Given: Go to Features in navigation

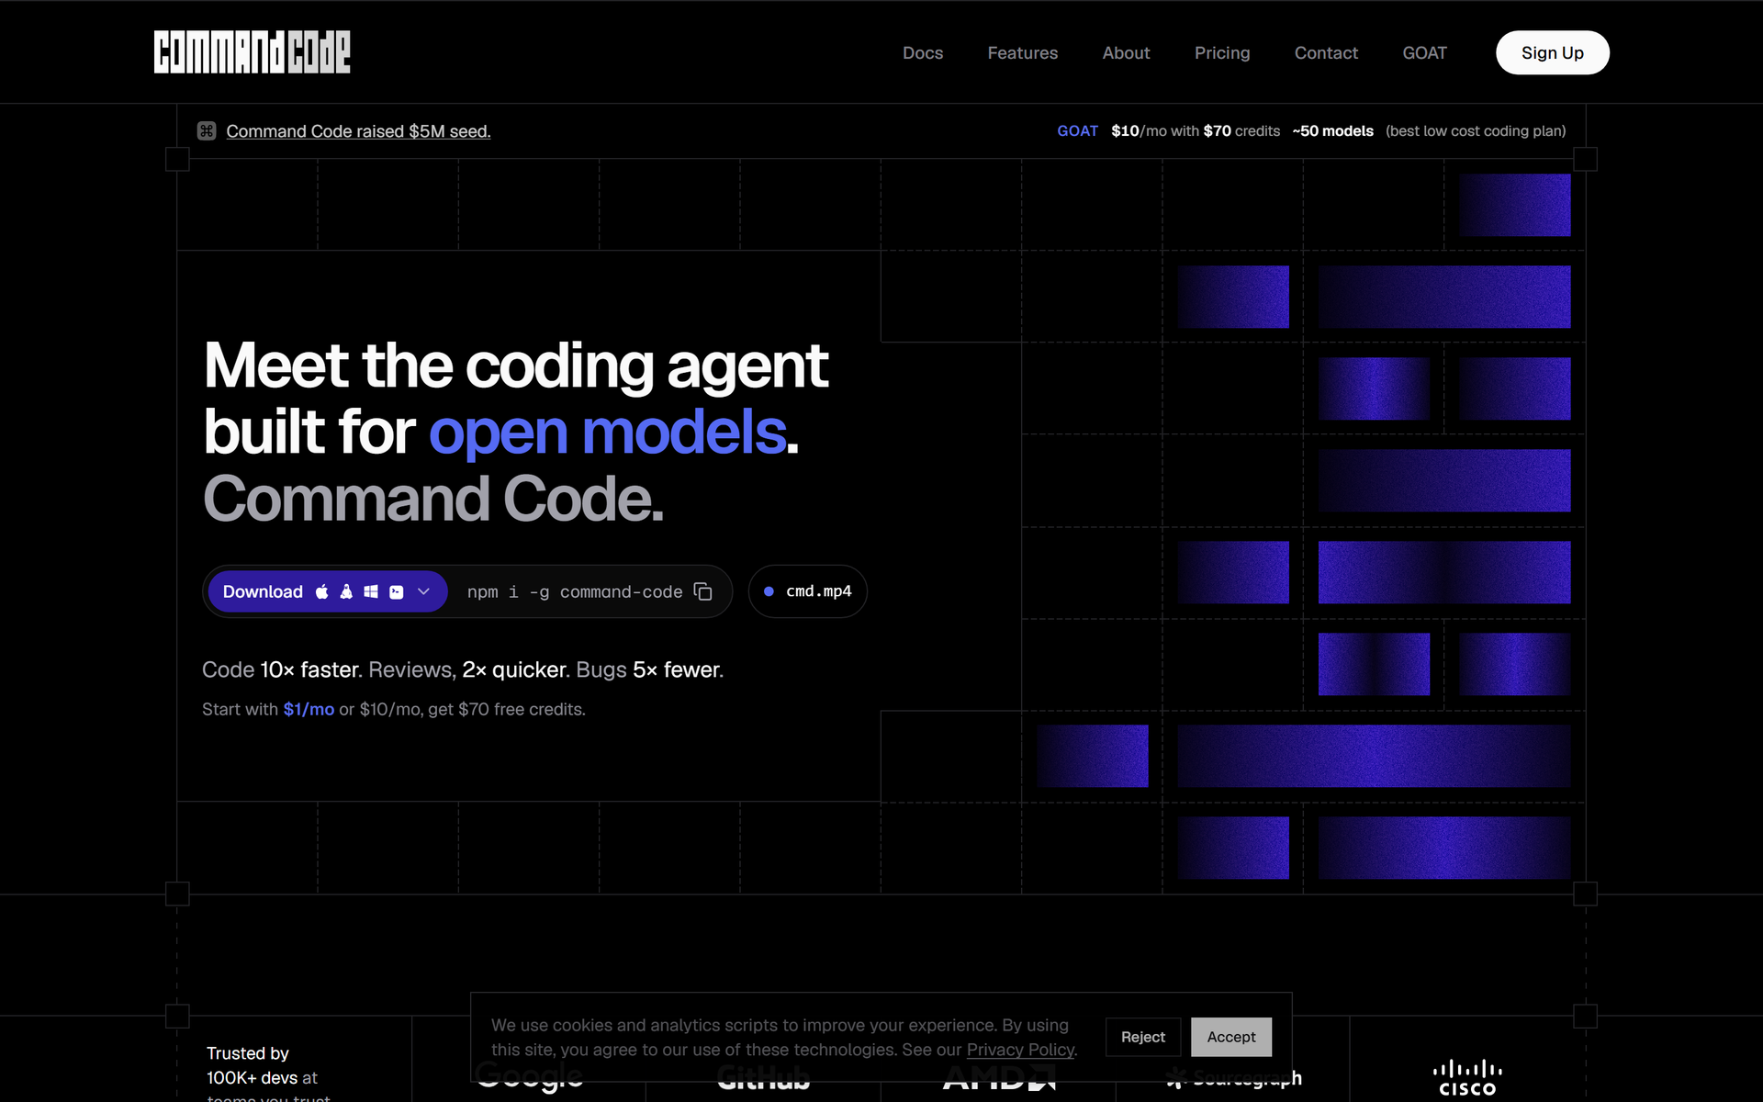Looking at the screenshot, I should click(x=1023, y=52).
